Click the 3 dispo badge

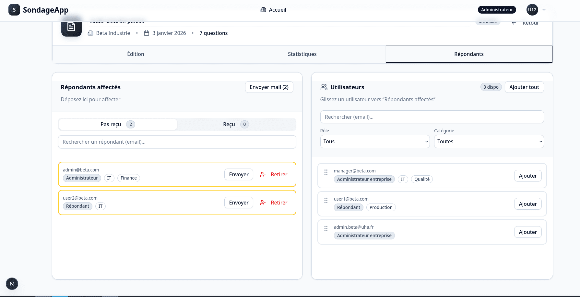point(491,87)
